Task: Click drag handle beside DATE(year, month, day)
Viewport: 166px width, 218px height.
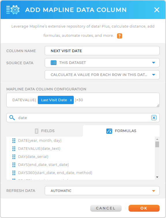Action: click(14, 141)
